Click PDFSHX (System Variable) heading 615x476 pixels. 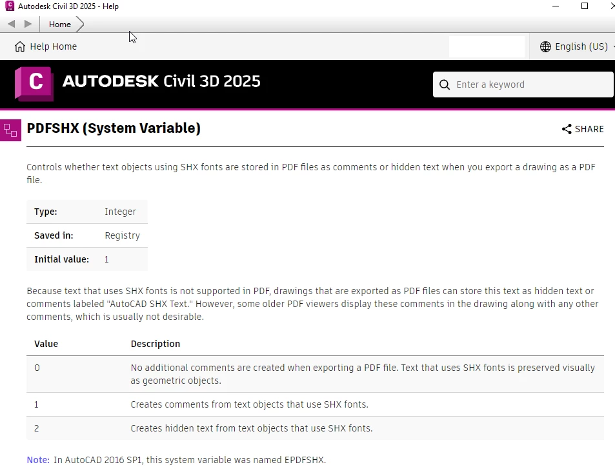tap(114, 128)
